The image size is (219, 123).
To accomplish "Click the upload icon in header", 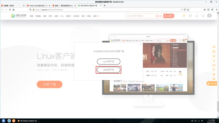I will pos(197,16).
